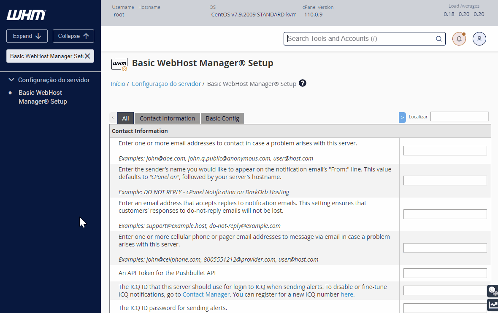Click the 'CentOS v7.9.2009 STANDARD kvm' text
The height and width of the screenshot is (313, 498).
[x=254, y=15]
